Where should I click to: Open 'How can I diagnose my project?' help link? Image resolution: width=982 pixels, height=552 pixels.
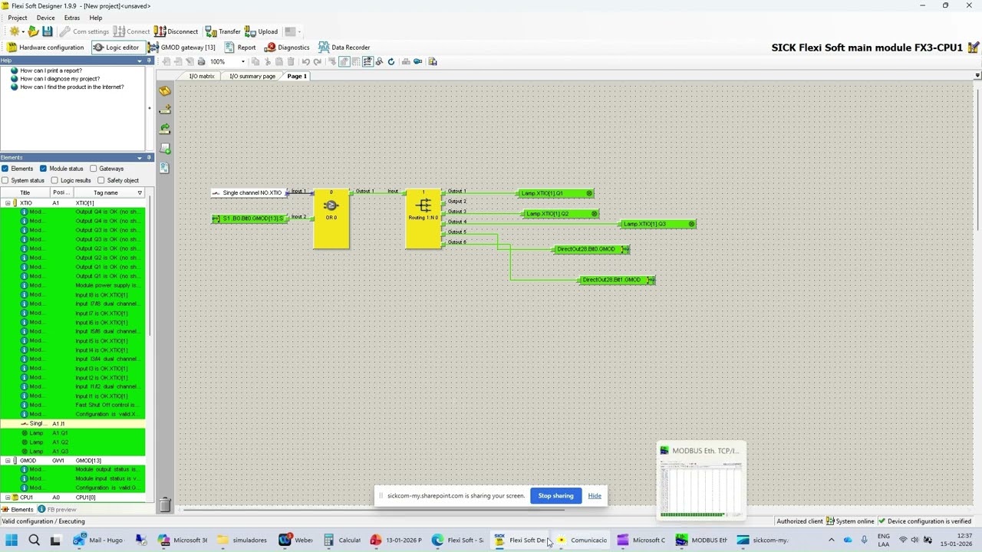60,79
